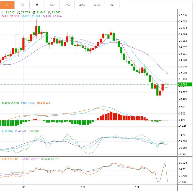Select the 15分 interval tab
The image size is (194, 192).
tap(67, 5)
